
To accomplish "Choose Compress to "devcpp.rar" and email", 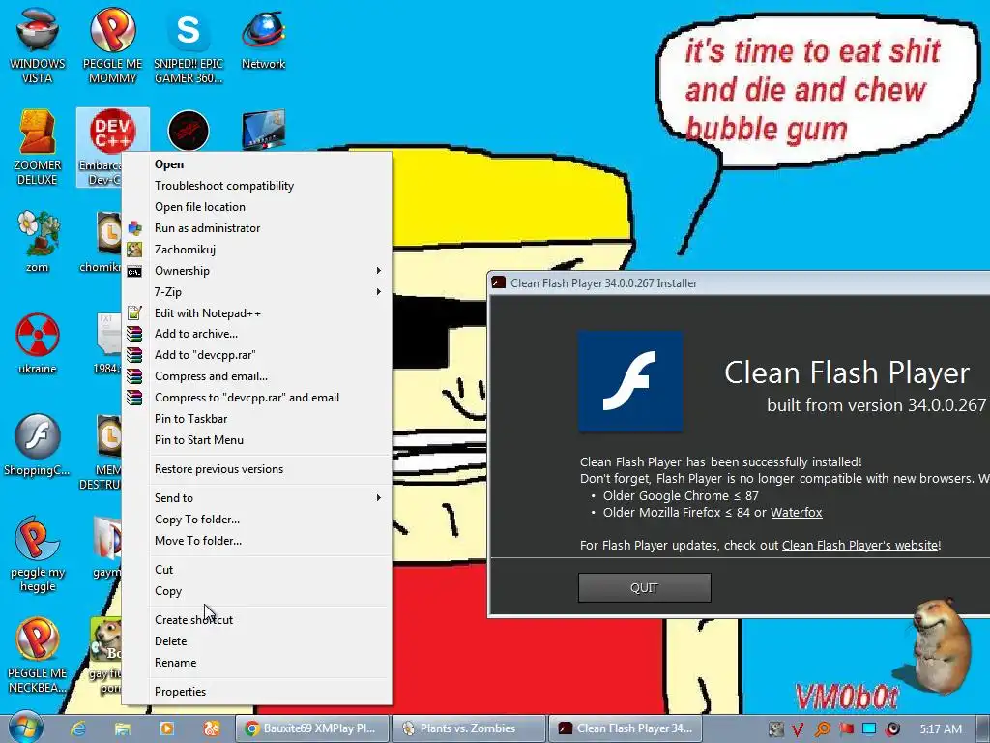I will point(256,398).
